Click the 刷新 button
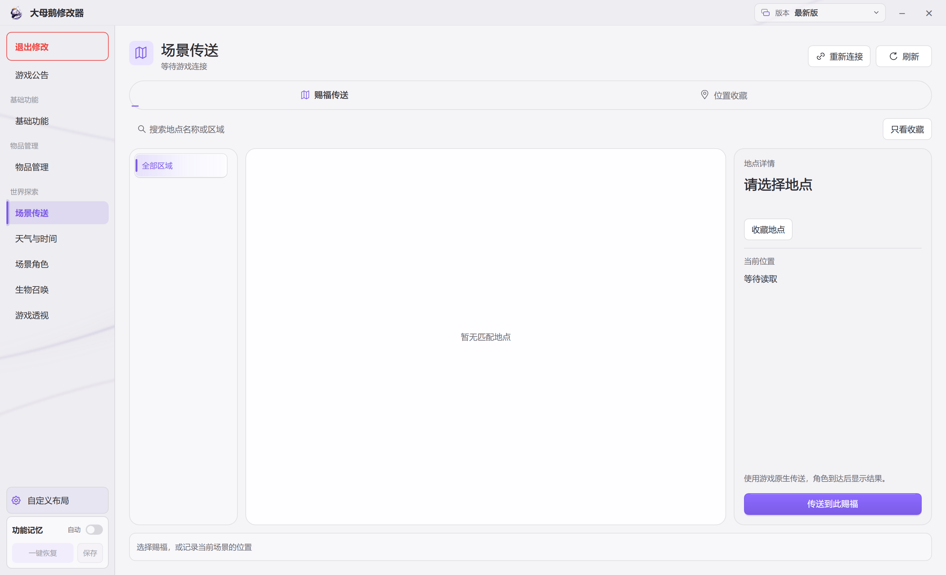946x575 pixels. point(903,57)
